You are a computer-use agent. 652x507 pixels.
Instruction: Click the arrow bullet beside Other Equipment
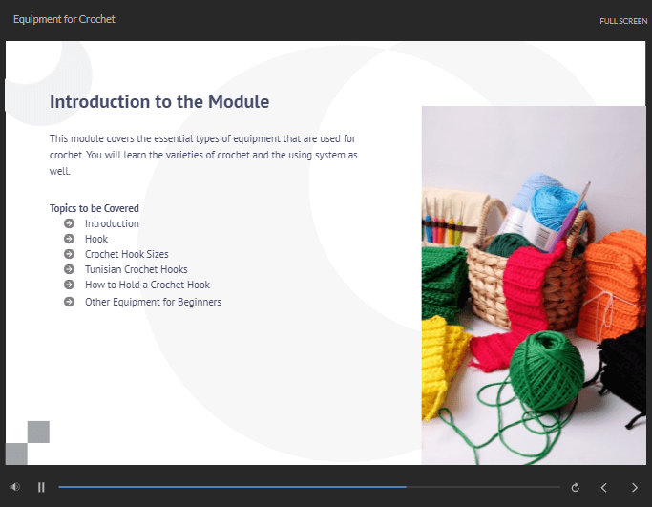[x=69, y=302]
